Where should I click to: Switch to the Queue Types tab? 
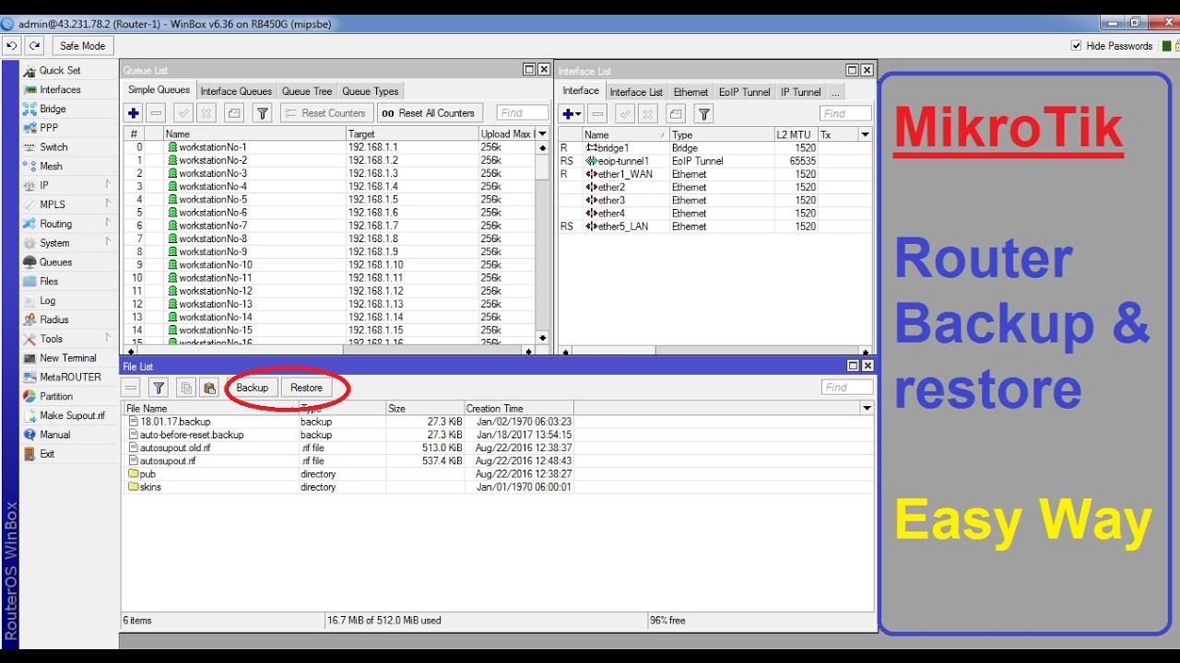click(370, 91)
